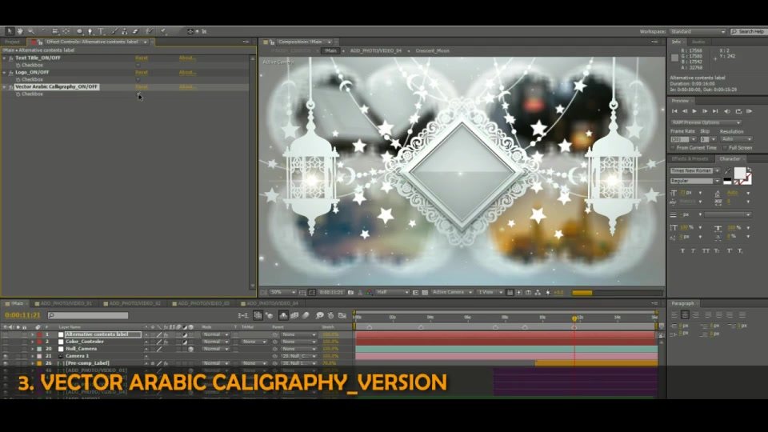Screen dimensions: 768x432
Task: Select the Puppet Pin tool
Action: click(163, 31)
